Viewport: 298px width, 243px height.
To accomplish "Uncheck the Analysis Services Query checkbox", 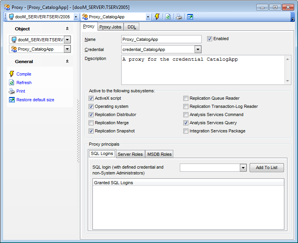I will [x=186, y=123].
